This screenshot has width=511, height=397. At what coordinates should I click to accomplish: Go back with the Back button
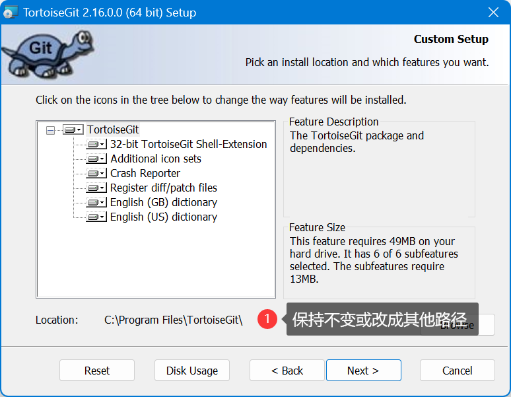pyautogui.click(x=287, y=371)
